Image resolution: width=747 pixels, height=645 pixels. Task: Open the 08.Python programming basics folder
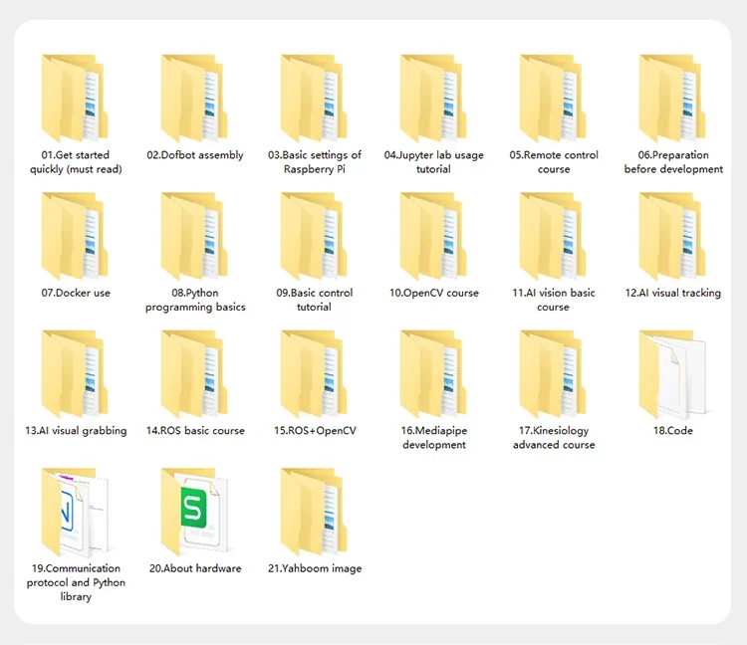tap(194, 236)
